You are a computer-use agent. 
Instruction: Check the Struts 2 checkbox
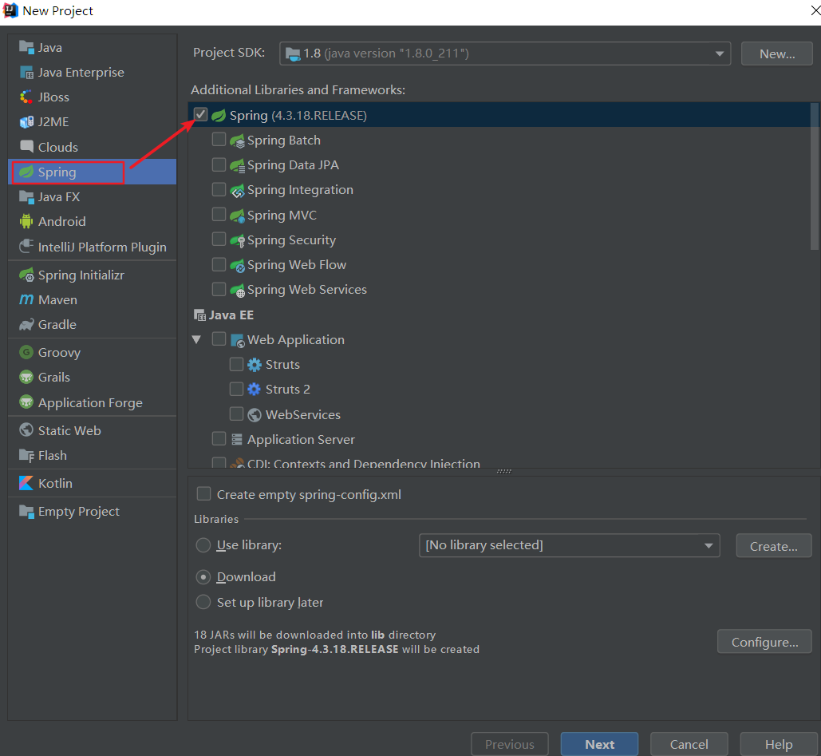237,389
